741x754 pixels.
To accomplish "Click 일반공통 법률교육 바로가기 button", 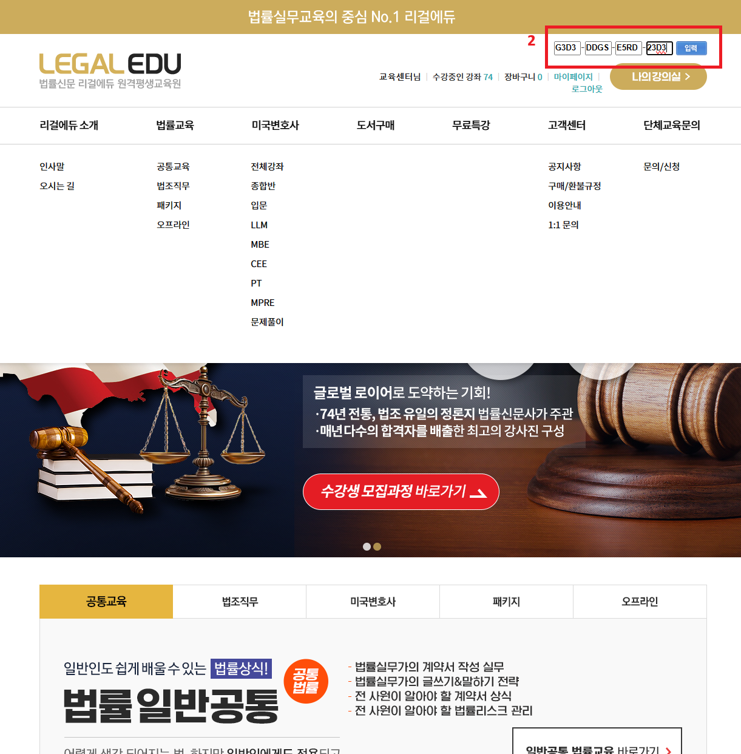I will coord(597,748).
